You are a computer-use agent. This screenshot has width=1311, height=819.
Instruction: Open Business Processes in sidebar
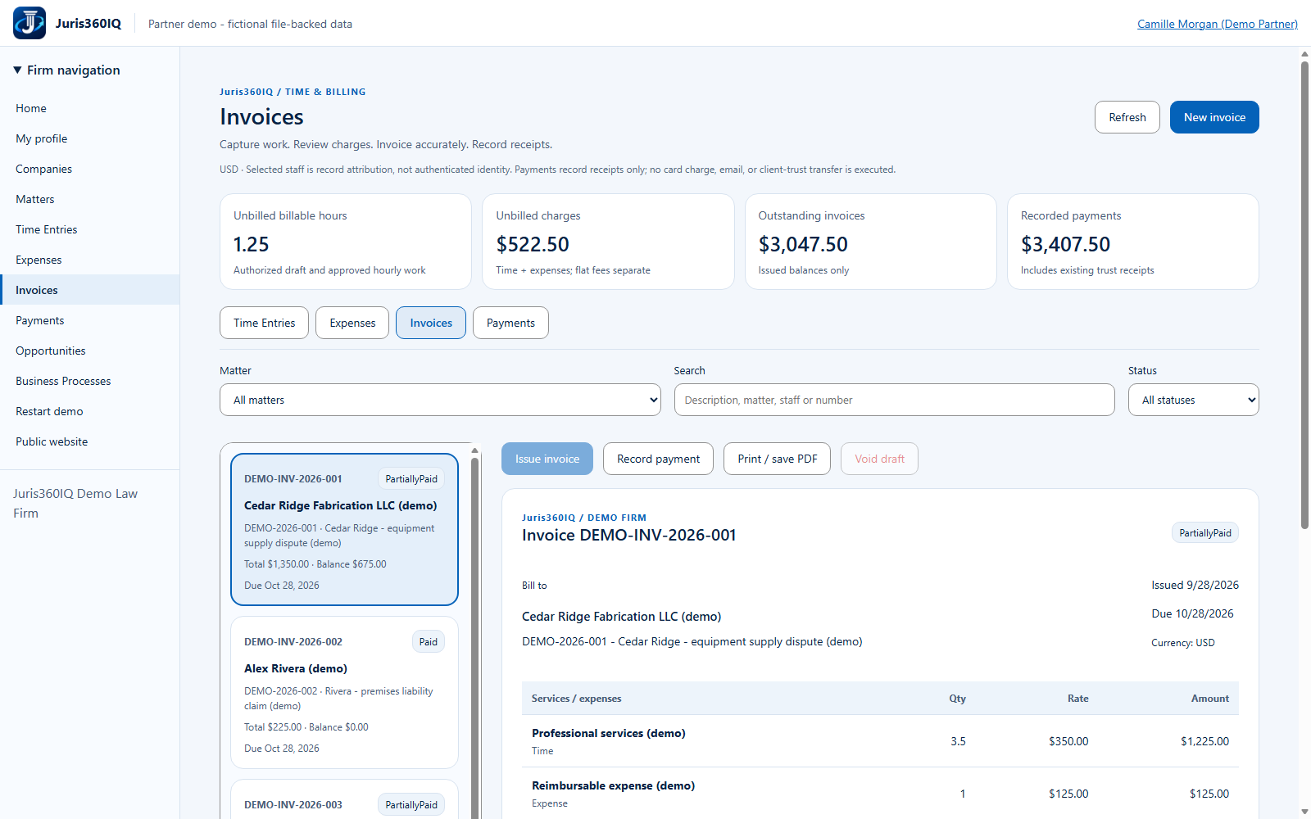tap(90, 381)
